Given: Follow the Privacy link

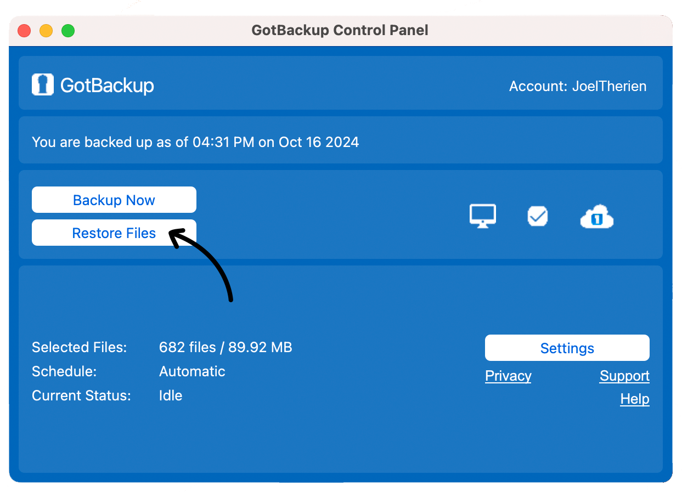Looking at the screenshot, I should tap(508, 376).
